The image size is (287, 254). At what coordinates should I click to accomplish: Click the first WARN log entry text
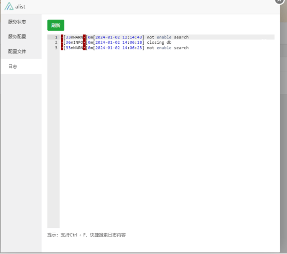[125, 37]
